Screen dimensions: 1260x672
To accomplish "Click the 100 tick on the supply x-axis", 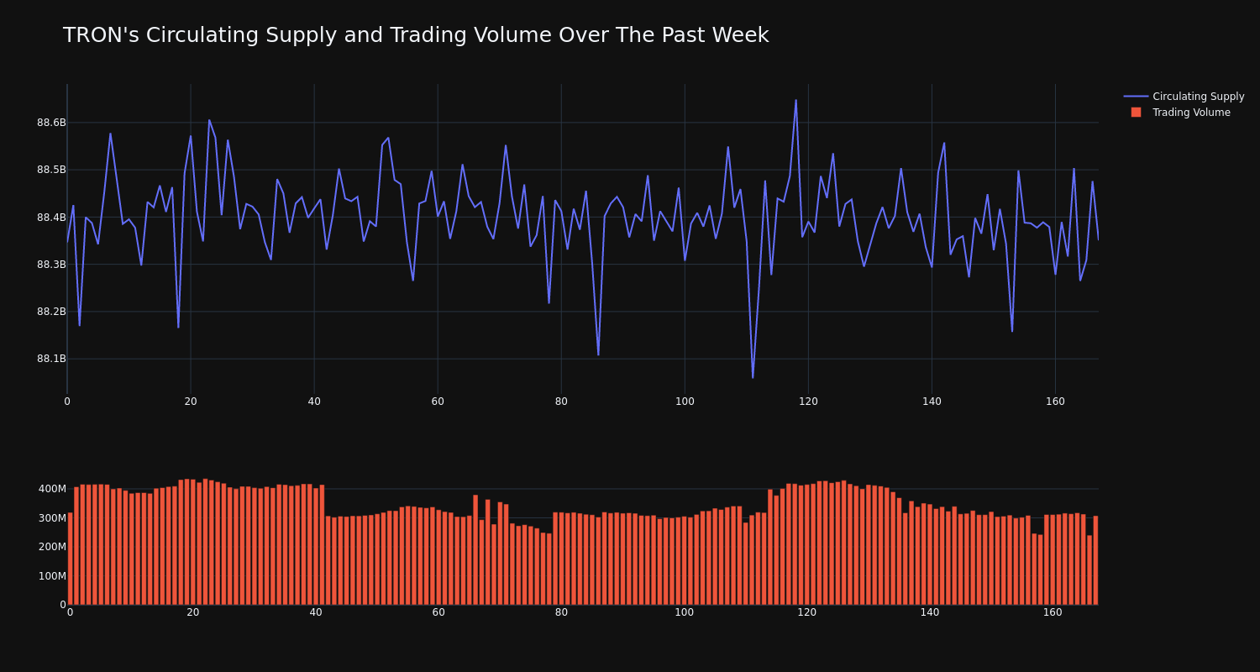I will coord(685,402).
